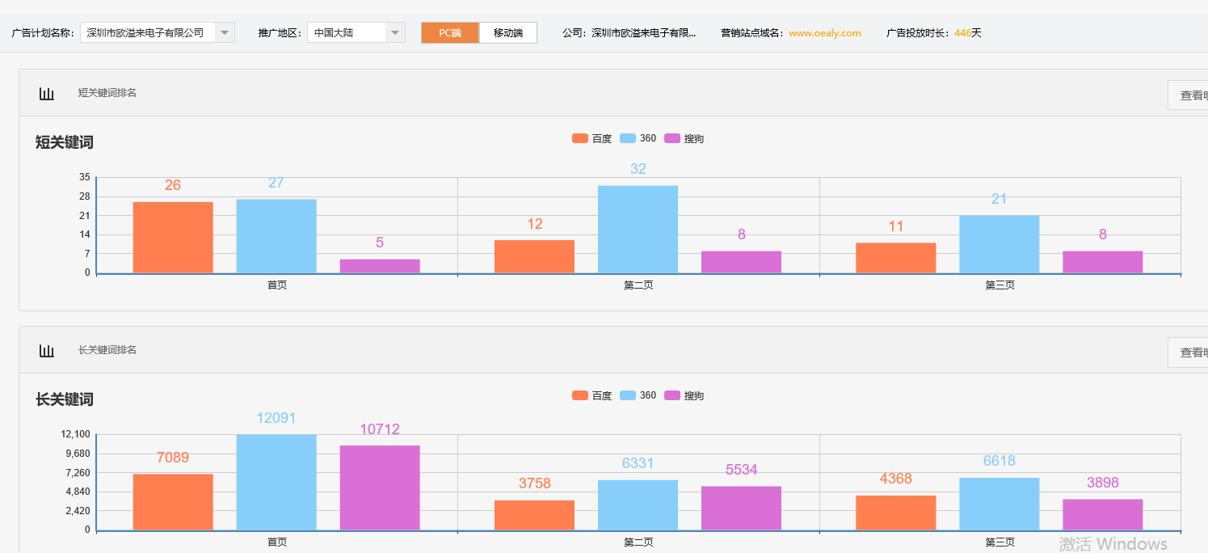Hide 360 series in 长关键词 chart legend
The width and height of the screenshot is (1208, 553).
[x=638, y=395]
